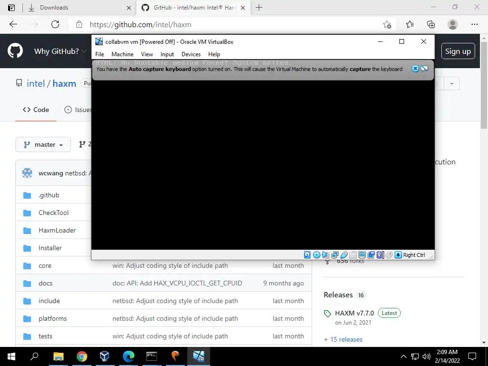This screenshot has height=366, width=488.
Task: Click VirtualBox mouse integration indicator
Action: tap(389, 255)
